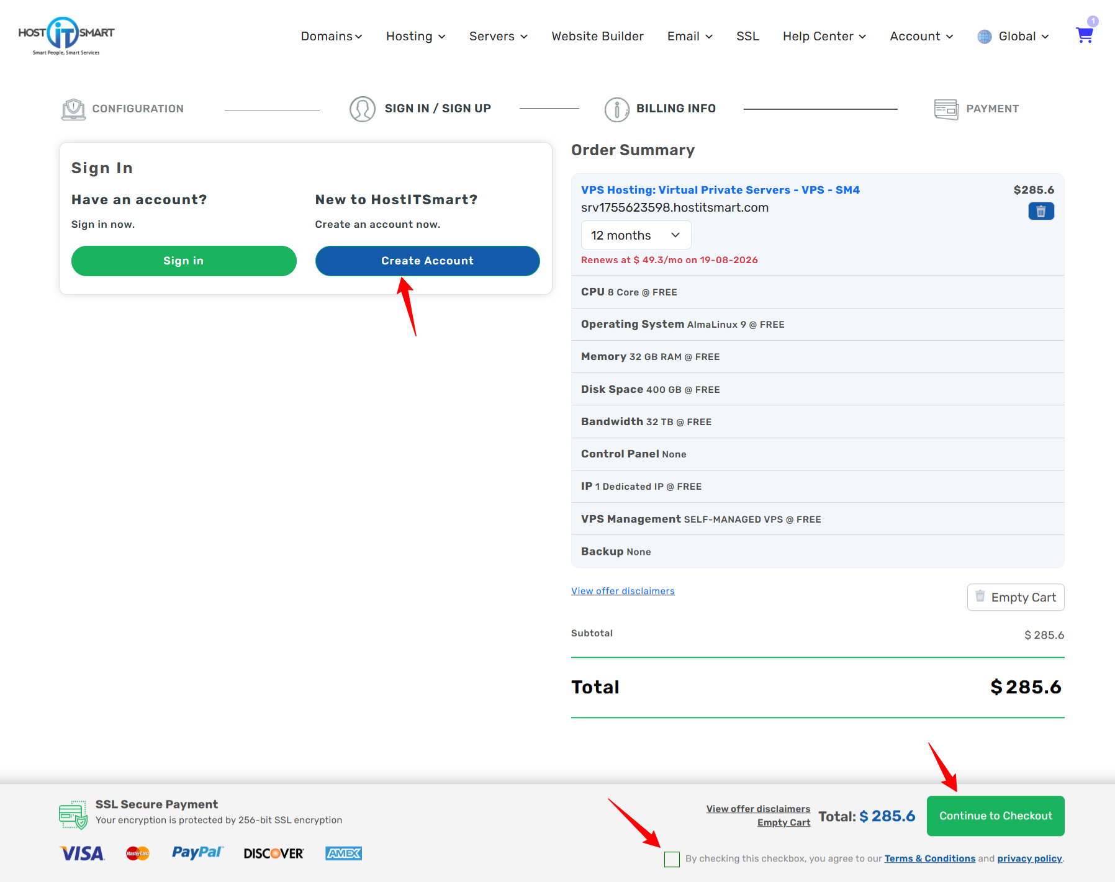Viewport: 1115px width, 882px height.
Task: Click the "CPU 8 Core @ FREE" row
Action: (818, 292)
